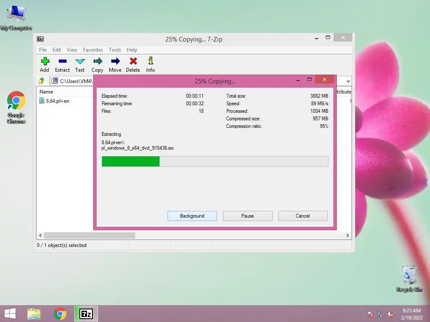Minimize the 7-Zip main window

317,38
